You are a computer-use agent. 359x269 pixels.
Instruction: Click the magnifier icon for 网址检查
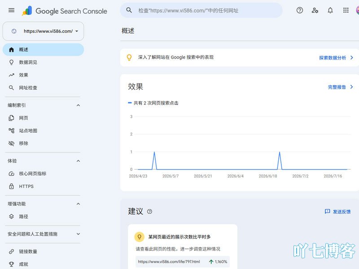pyautogui.click(x=12, y=87)
